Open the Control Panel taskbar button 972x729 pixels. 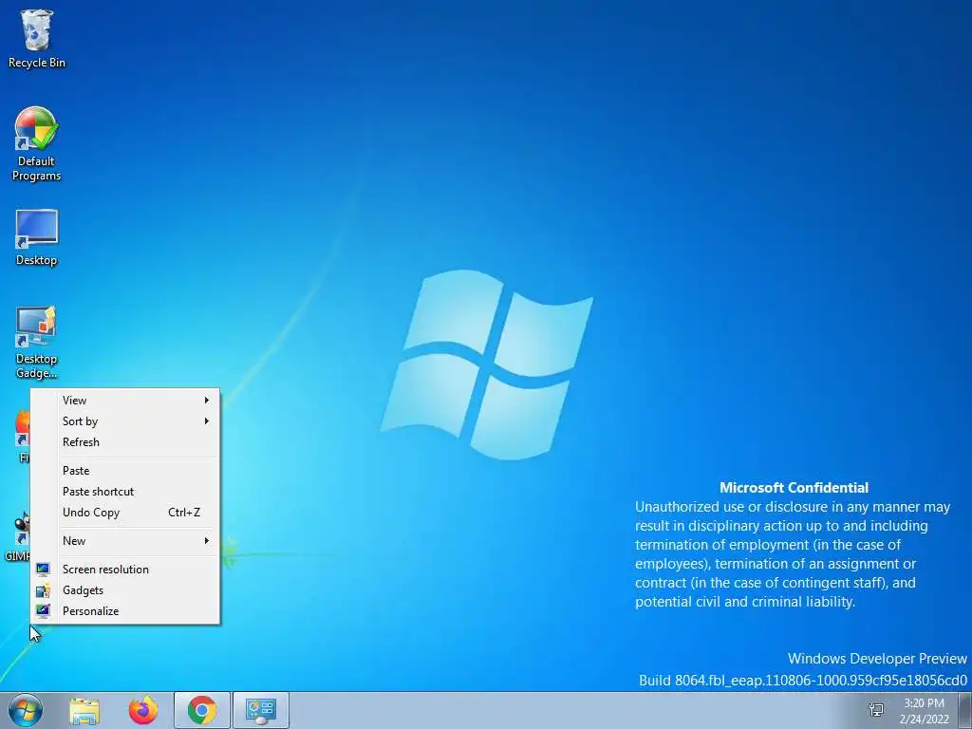pos(261,711)
